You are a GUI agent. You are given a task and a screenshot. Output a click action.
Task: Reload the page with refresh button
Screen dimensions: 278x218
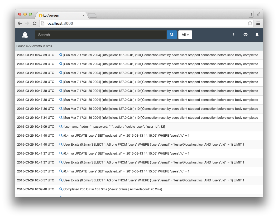pyautogui.click(x=34, y=23)
